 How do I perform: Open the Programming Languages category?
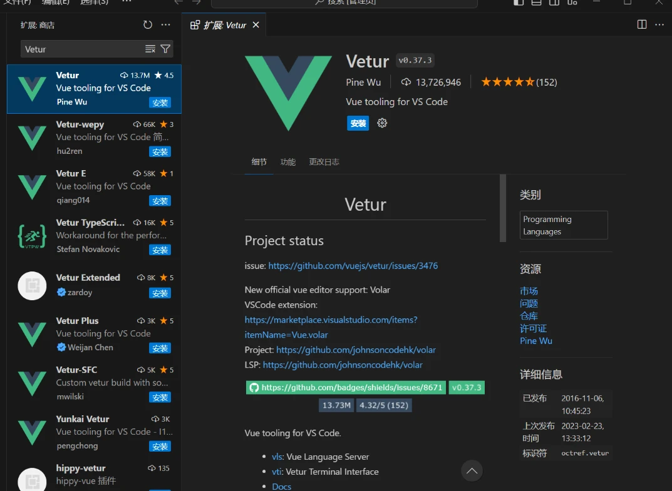pos(564,225)
